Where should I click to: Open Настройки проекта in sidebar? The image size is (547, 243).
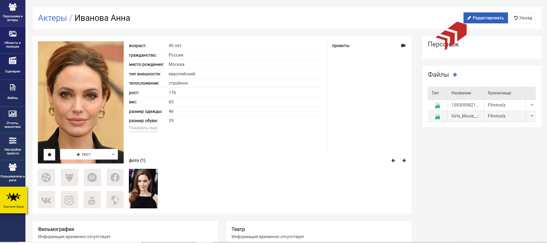point(13,147)
